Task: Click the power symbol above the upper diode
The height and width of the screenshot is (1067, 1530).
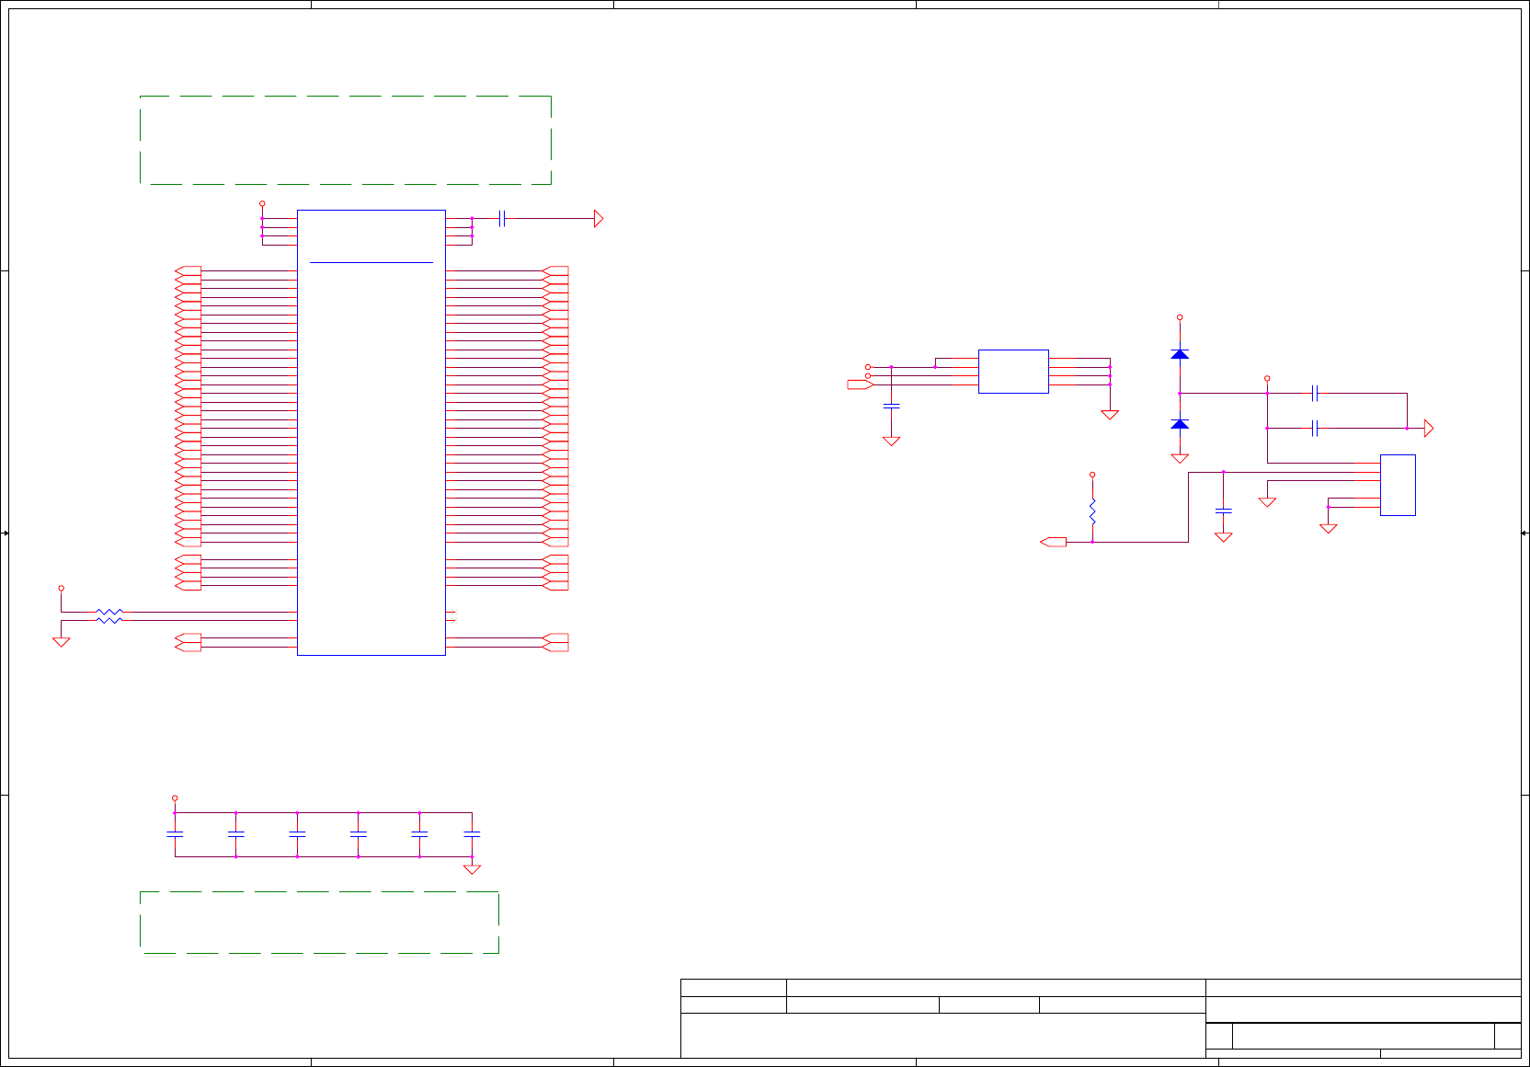Action: click(1180, 317)
